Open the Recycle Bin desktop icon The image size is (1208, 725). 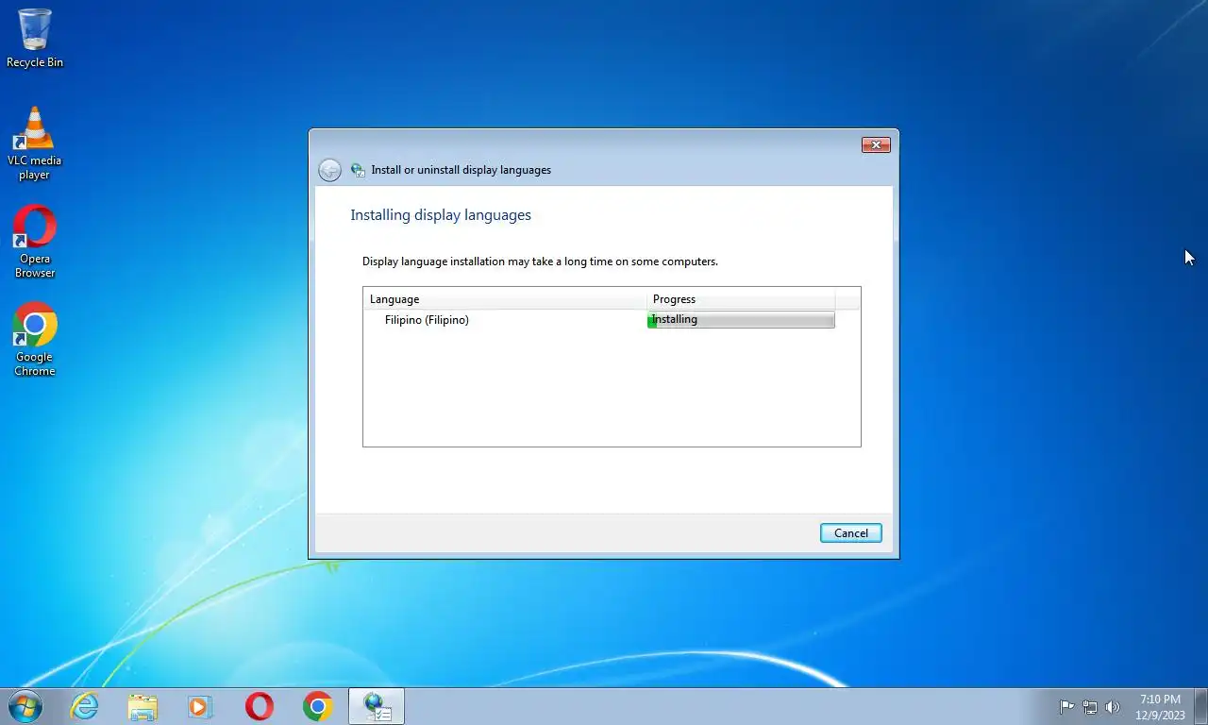coord(35,39)
